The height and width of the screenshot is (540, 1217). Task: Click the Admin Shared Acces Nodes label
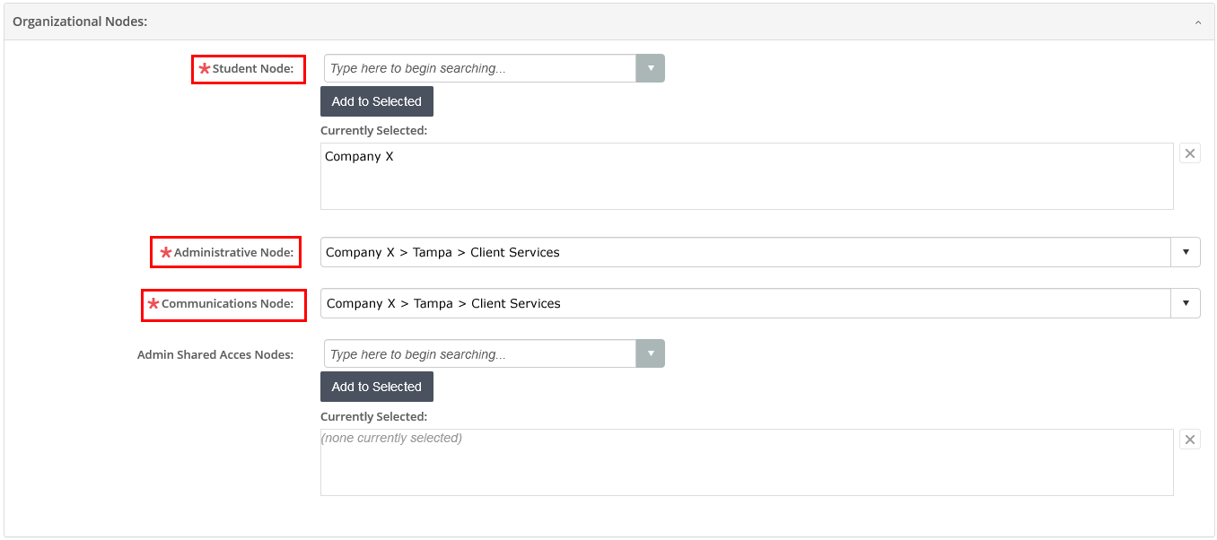point(215,355)
